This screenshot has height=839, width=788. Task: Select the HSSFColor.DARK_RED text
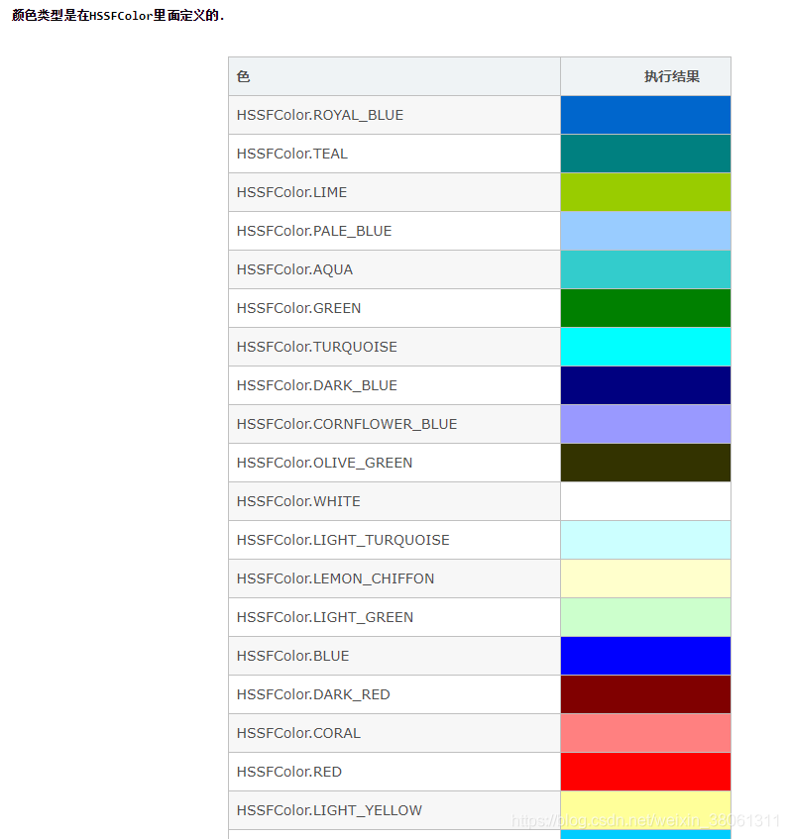[313, 694]
